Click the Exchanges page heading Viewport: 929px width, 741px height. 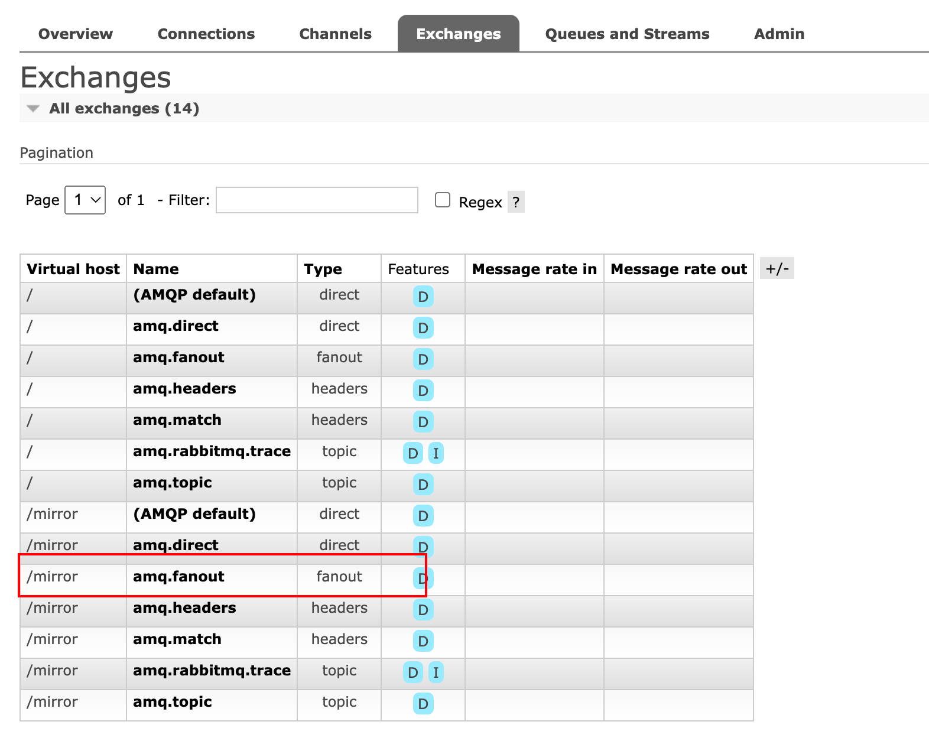pyautogui.click(x=96, y=77)
